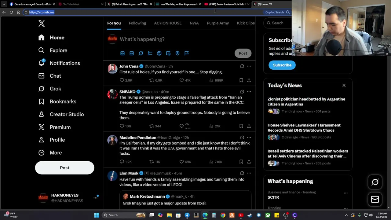391x220 pixels.
Task: Click the X search field
Action: [278, 23]
